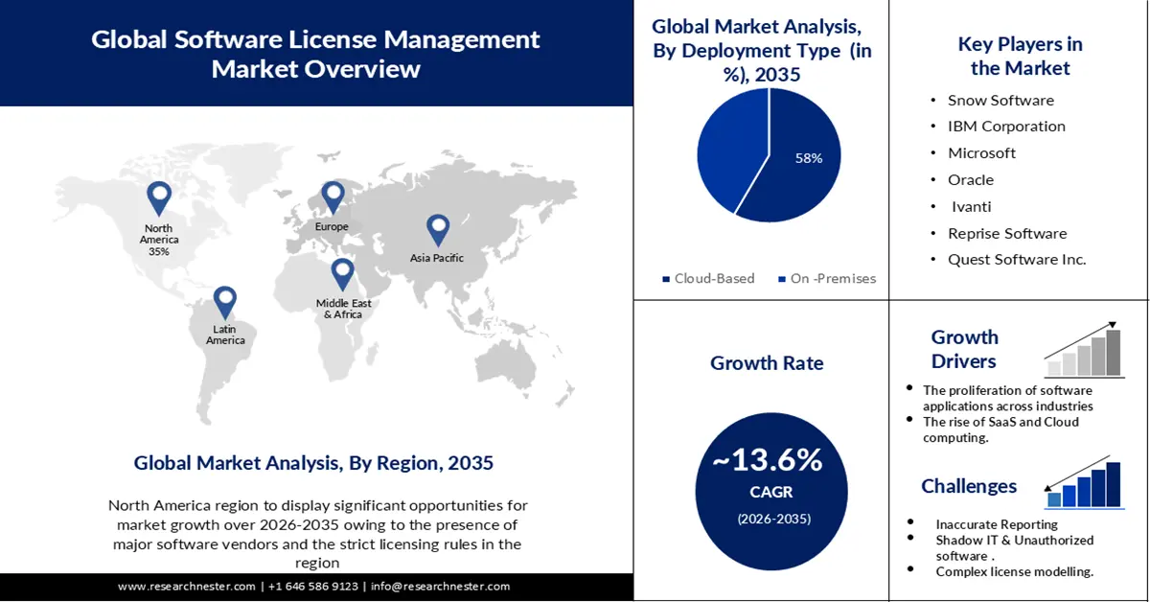Click the Growth Rate heading
The image size is (1150, 602).
click(x=767, y=363)
